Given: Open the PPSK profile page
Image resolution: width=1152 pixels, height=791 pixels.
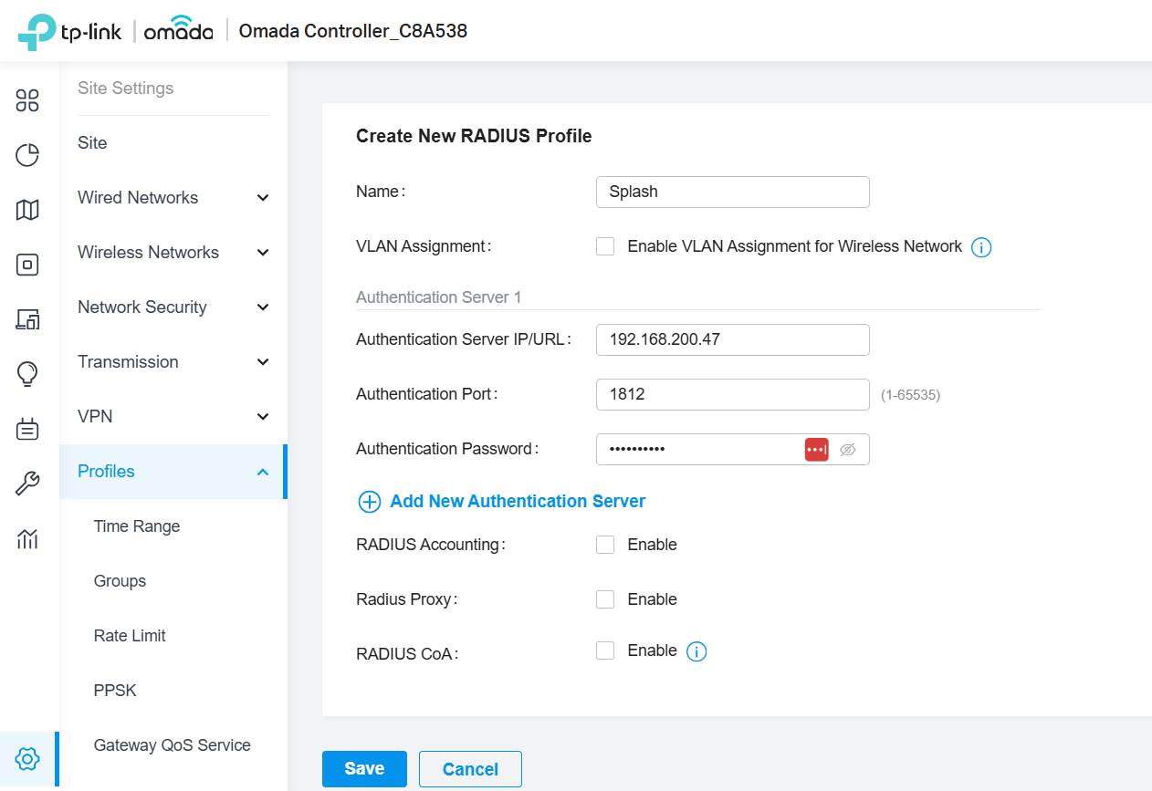Looking at the screenshot, I should (x=115, y=691).
